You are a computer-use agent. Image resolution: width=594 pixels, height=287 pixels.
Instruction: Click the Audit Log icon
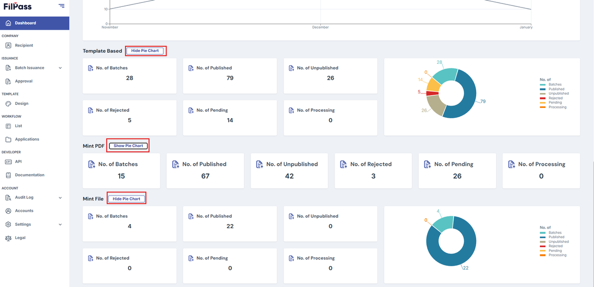pyautogui.click(x=8, y=197)
